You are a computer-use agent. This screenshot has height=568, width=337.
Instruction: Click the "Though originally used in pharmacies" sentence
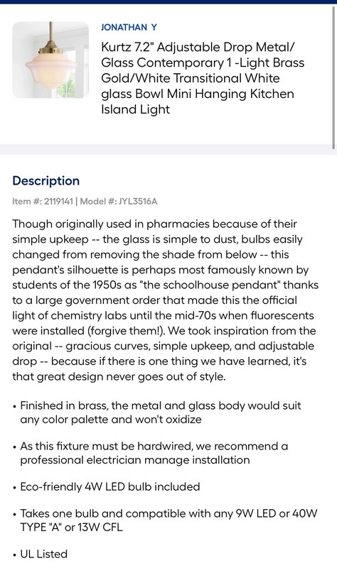point(154,224)
